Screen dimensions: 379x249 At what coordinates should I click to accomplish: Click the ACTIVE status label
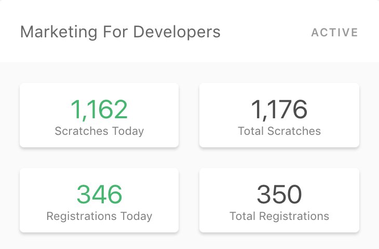pos(334,33)
